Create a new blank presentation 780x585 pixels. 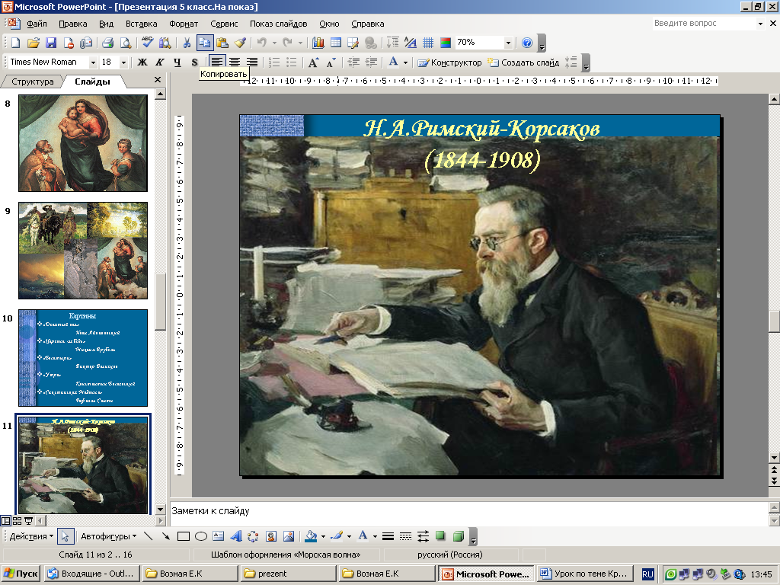click(x=15, y=43)
